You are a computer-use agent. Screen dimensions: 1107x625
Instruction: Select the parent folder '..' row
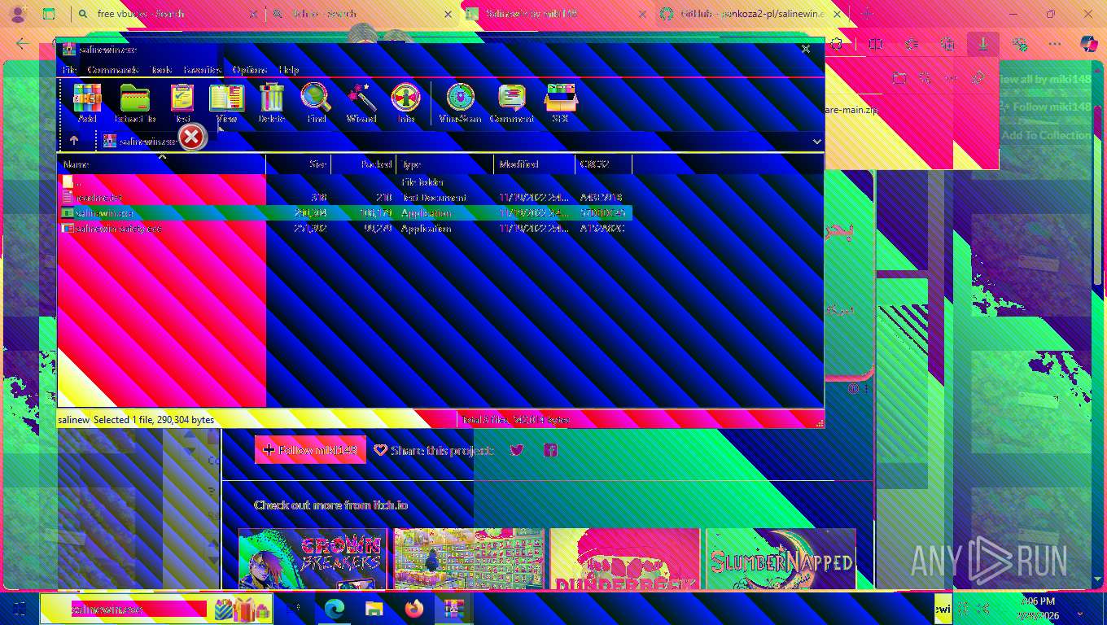tap(345, 182)
